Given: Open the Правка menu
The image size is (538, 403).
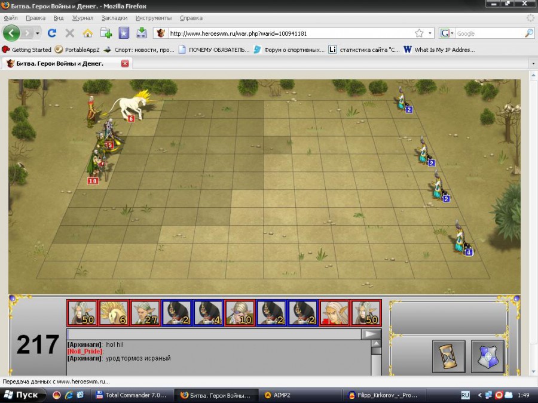Looking at the screenshot, I should [35, 18].
